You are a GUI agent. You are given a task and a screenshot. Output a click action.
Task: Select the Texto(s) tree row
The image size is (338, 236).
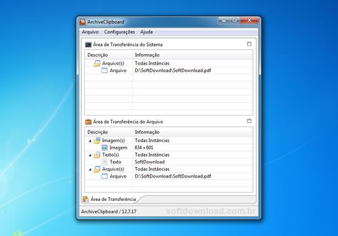168,155
